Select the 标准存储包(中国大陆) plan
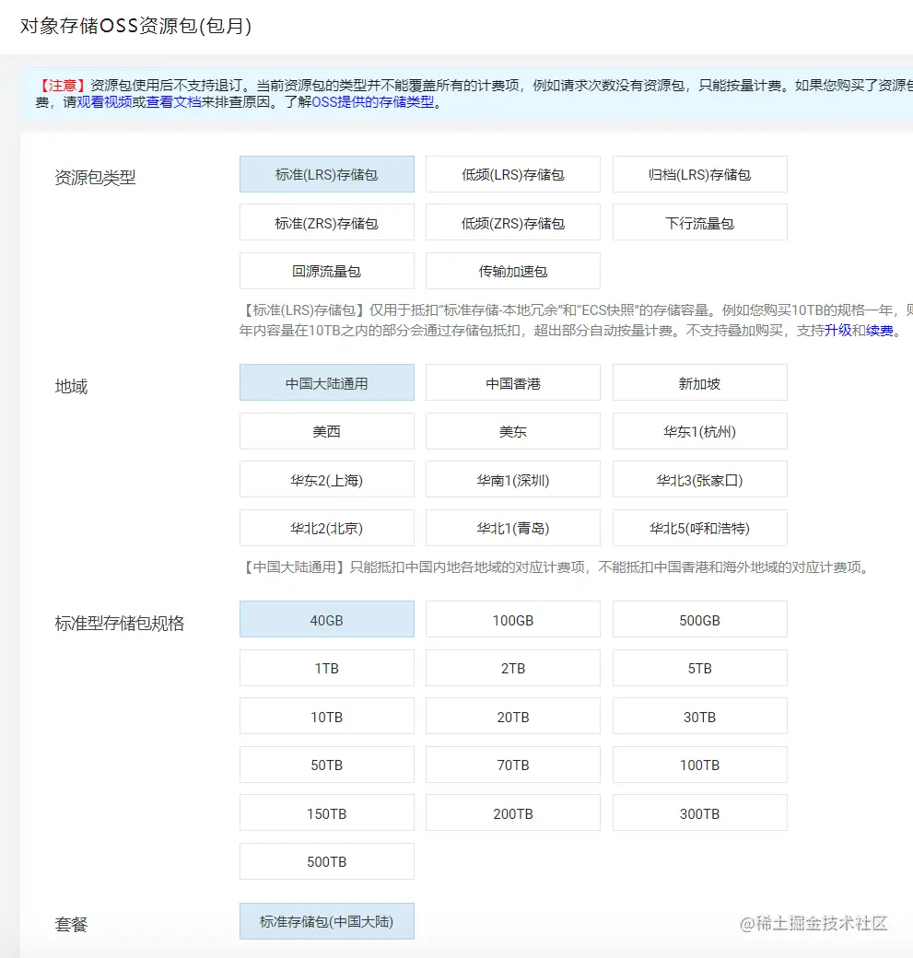This screenshot has height=958, width=913. pyautogui.click(x=326, y=921)
